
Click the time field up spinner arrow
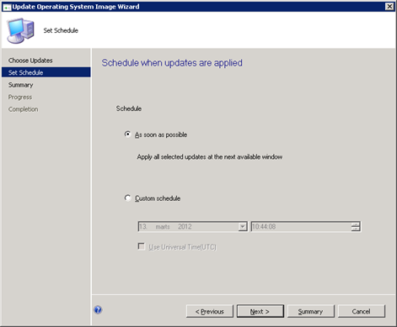(356, 224)
